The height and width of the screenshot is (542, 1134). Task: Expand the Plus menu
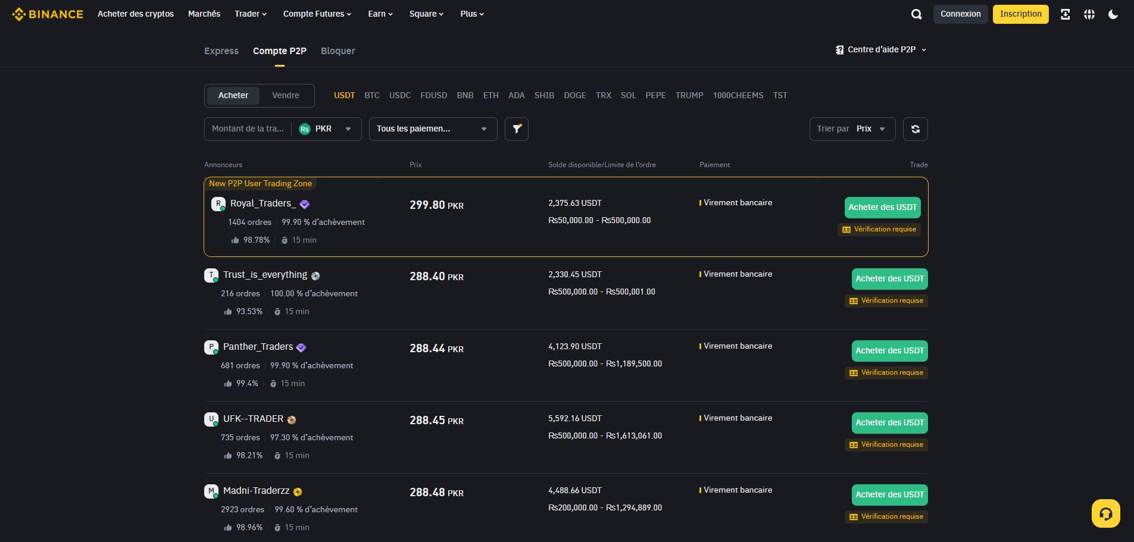click(472, 14)
